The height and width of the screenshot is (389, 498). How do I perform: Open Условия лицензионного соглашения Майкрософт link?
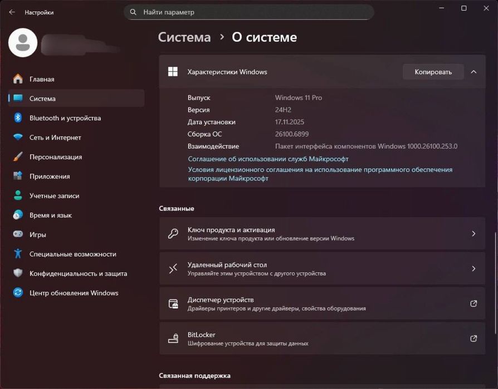(x=320, y=174)
